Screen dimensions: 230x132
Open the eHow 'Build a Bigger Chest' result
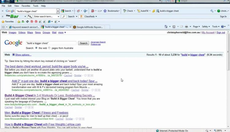43,124
